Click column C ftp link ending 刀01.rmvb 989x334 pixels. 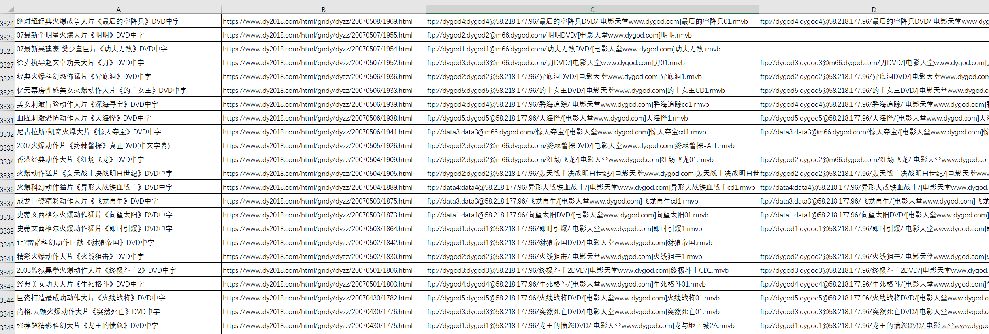(x=556, y=63)
